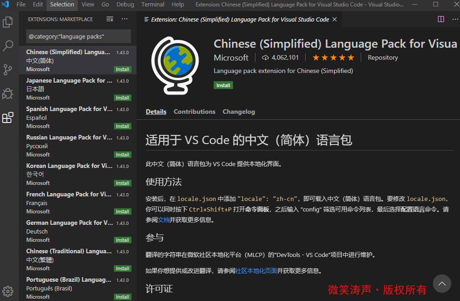This screenshot has height=301, width=460.
Task: Open the Manage gear at bottom left
Action: [8, 291]
